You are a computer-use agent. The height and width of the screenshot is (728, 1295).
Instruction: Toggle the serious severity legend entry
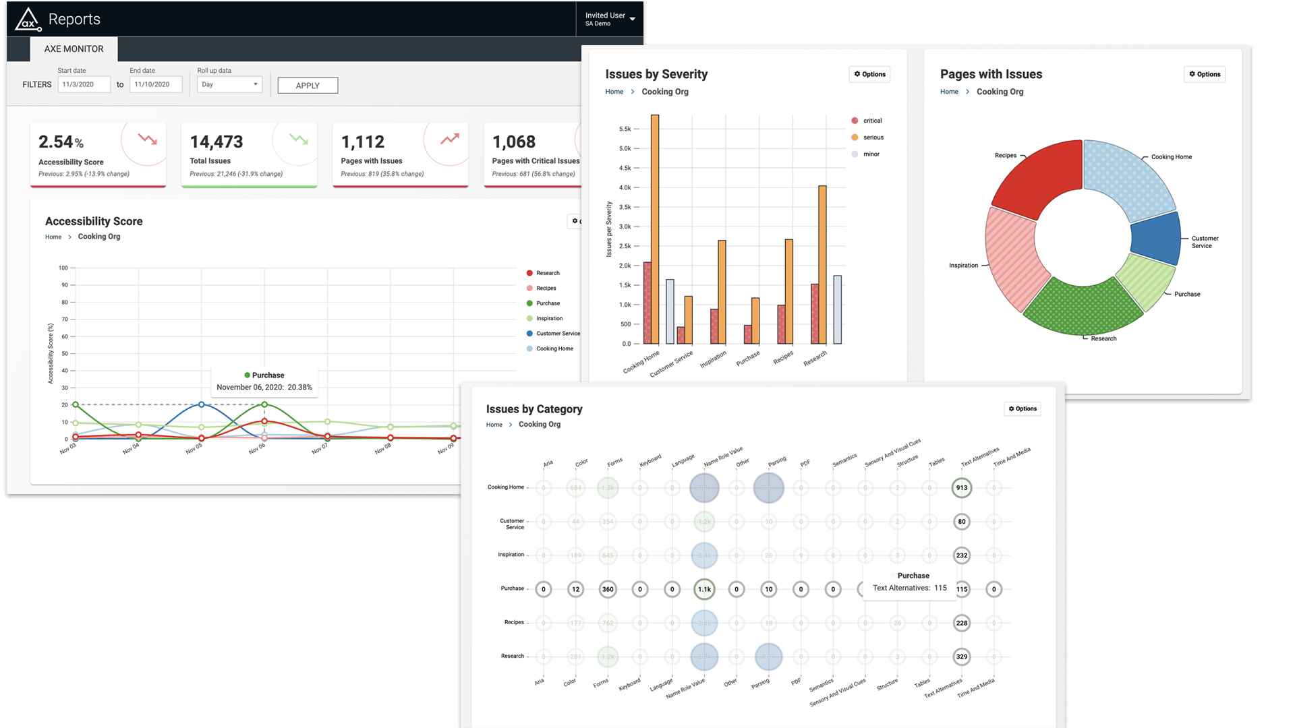click(869, 137)
